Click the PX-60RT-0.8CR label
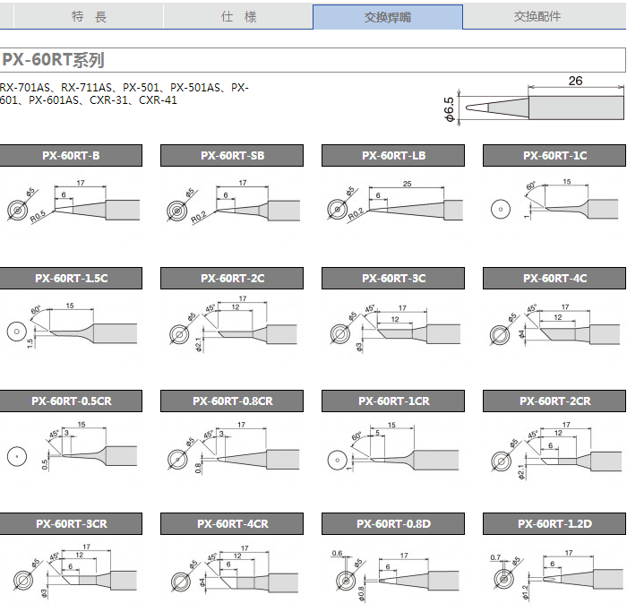The image size is (627, 612). pos(232,401)
